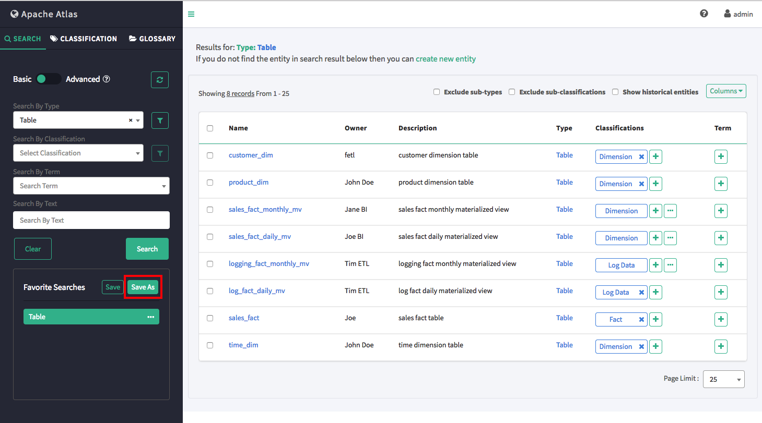Add a term to product_dim row

tap(721, 184)
